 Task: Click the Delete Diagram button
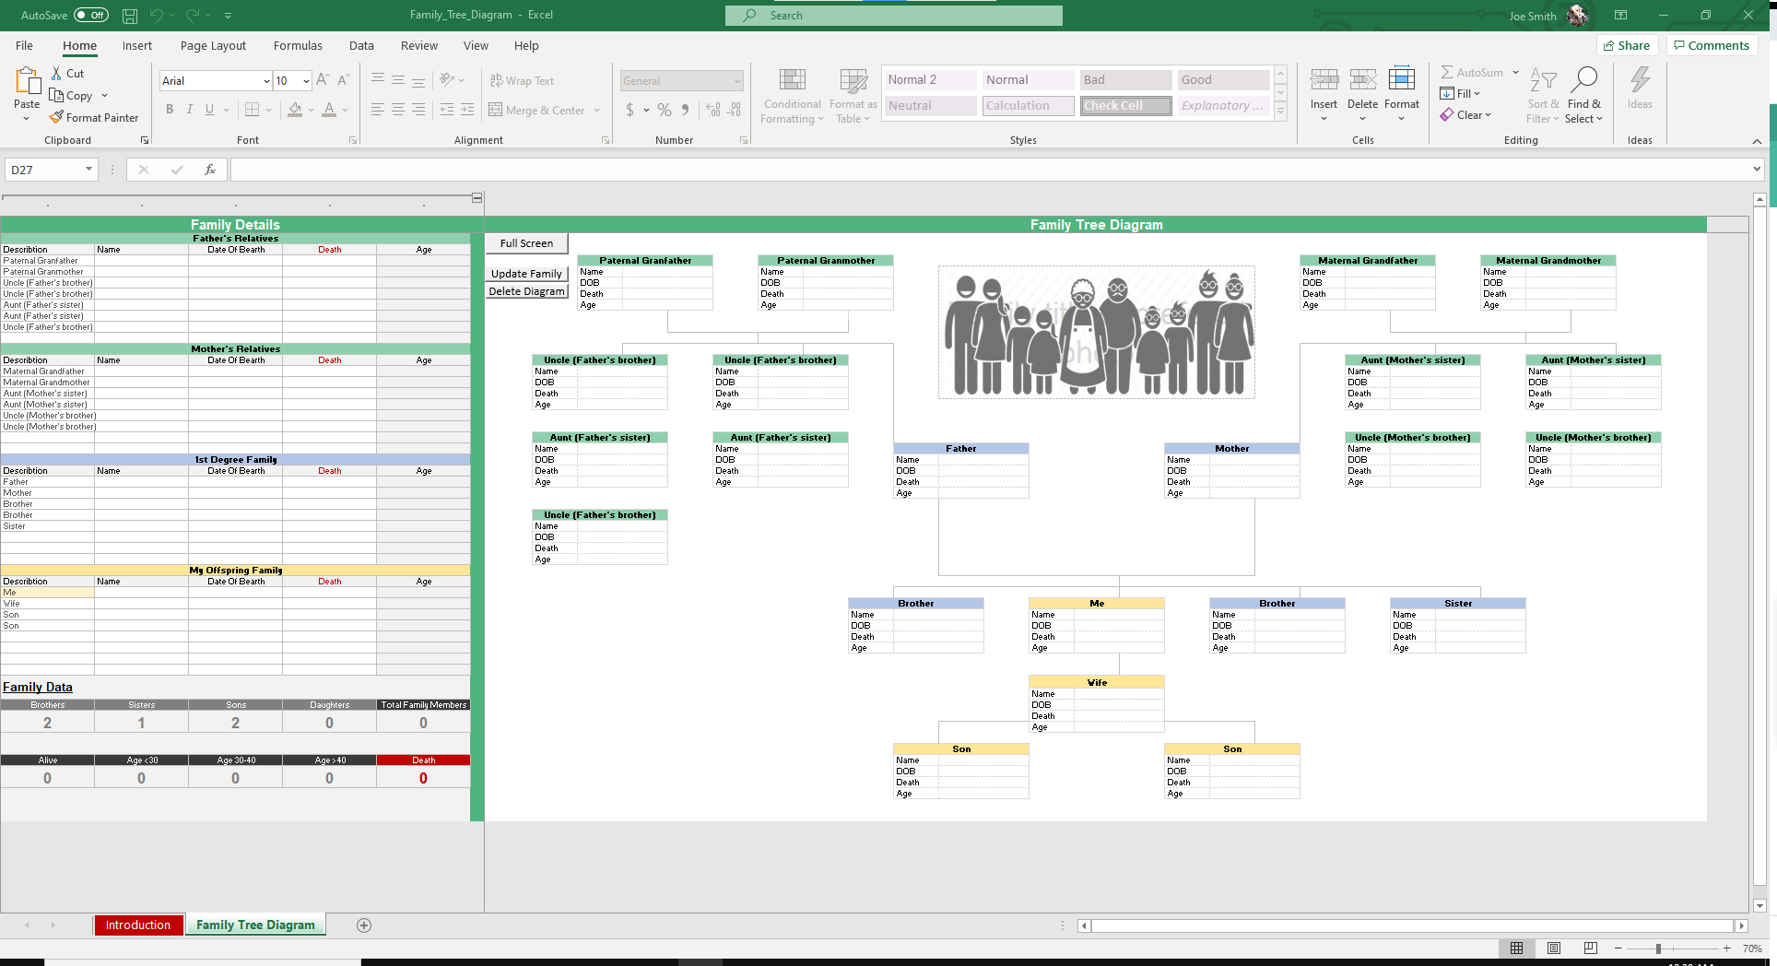point(526,291)
